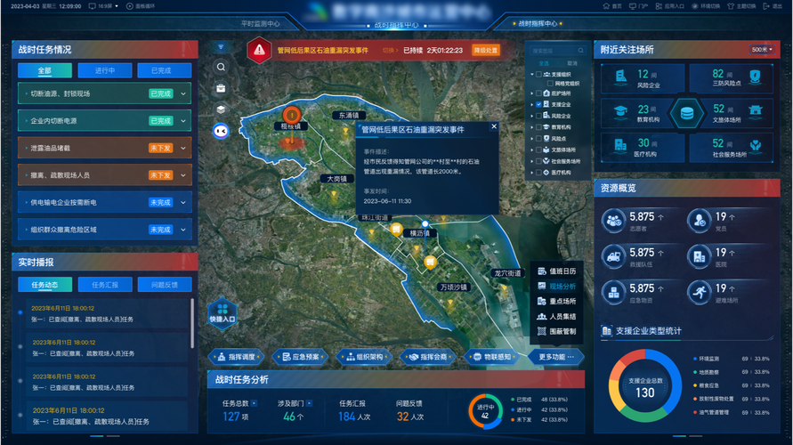Screen dimensions: 793x445
Task: Select the 已完成 task filter tab
Action: 160,70
